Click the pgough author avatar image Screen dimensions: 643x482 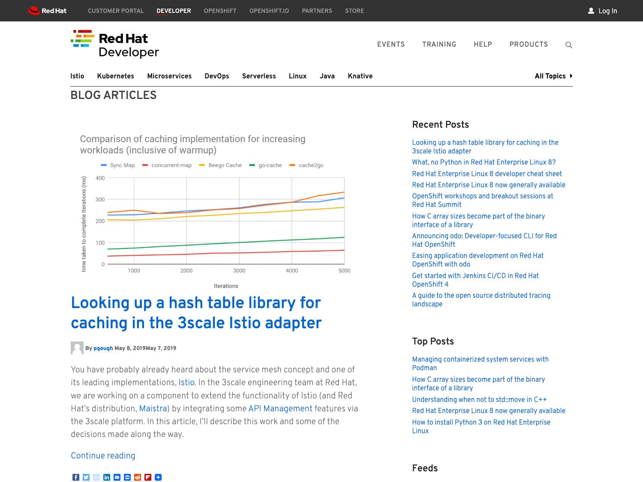77,348
